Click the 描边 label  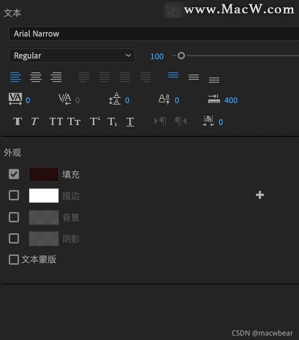[71, 196]
